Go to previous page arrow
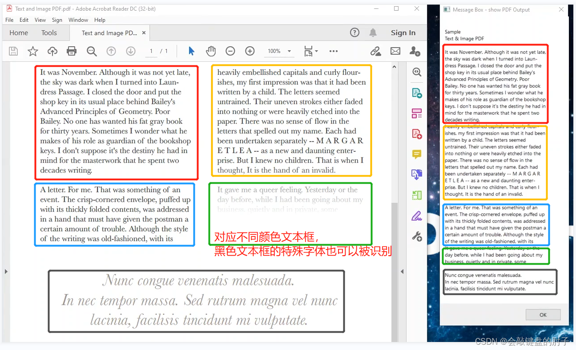The image size is (576, 350). tap(111, 51)
